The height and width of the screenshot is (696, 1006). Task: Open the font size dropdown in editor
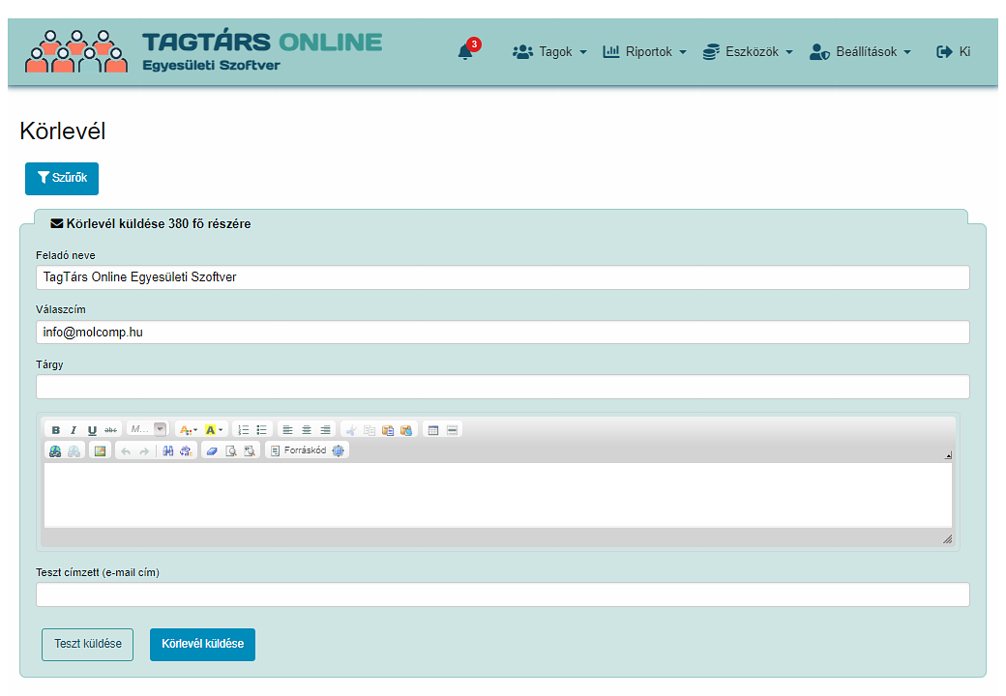coord(148,429)
